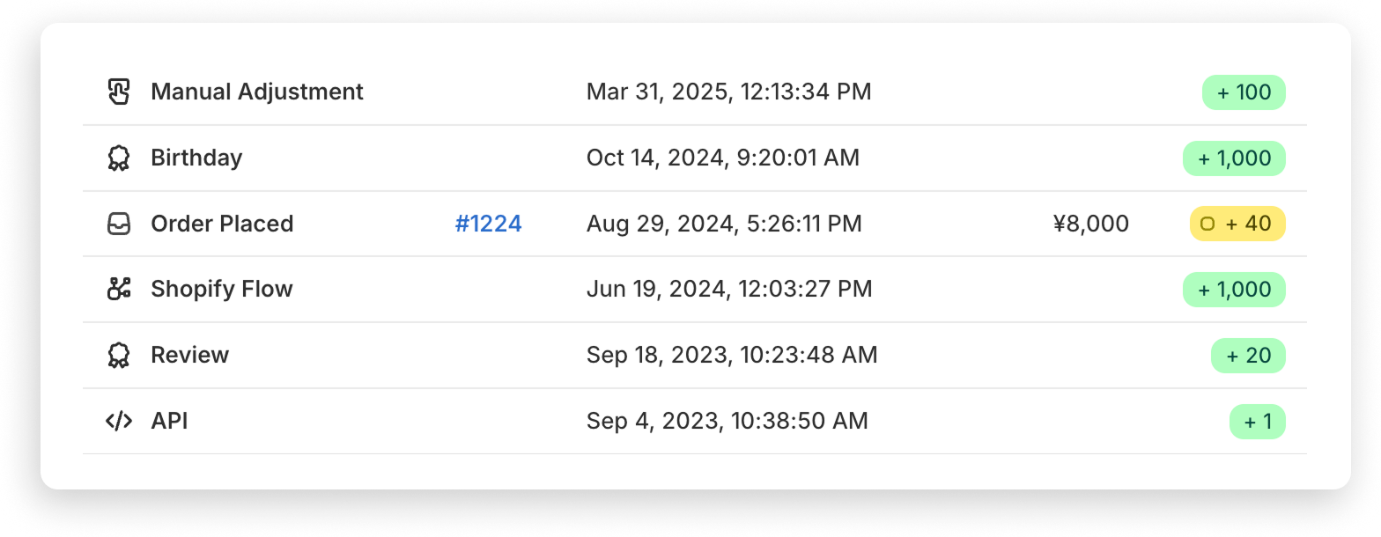Click the Review award ribbon icon
1381x537 pixels.
[118, 355]
